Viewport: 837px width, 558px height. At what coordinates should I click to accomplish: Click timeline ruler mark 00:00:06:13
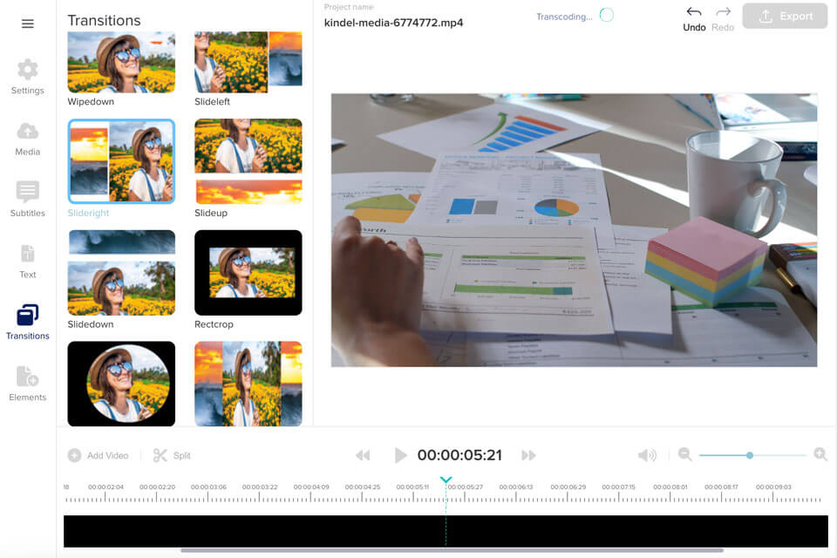click(x=516, y=487)
